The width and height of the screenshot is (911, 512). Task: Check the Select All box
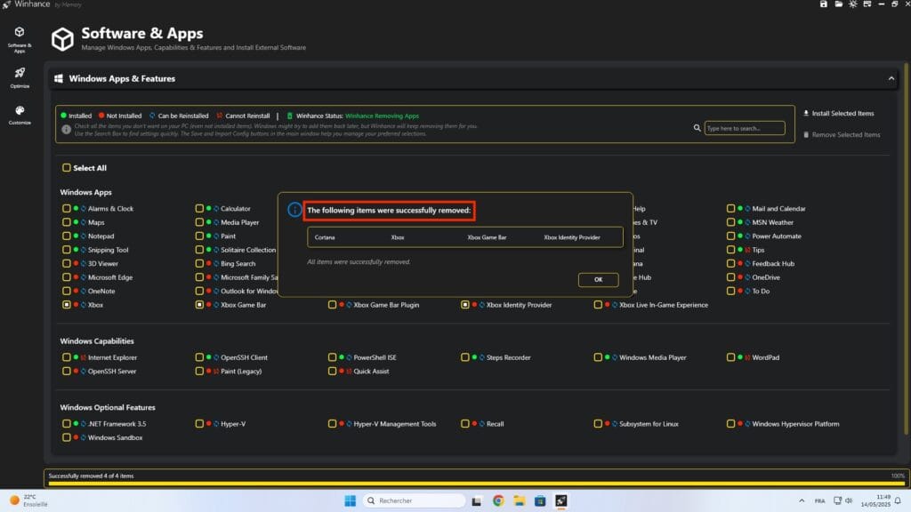66,167
